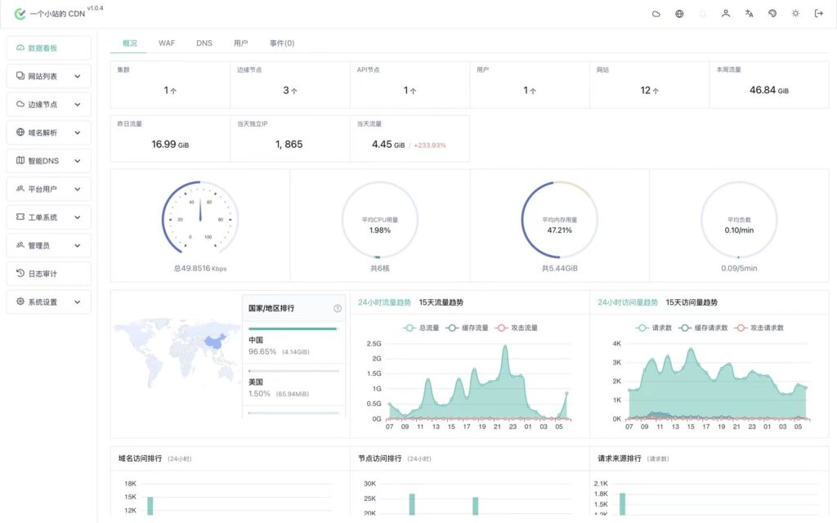Click the logout icon in the header
The height and width of the screenshot is (523, 837).
click(x=818, y=14)
